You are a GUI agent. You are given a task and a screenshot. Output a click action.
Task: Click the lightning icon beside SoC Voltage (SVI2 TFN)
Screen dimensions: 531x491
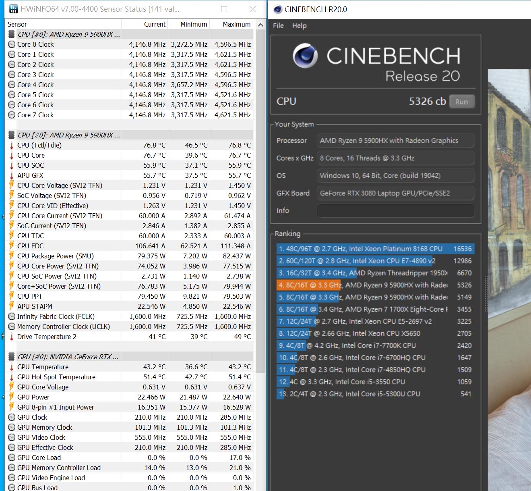point(12,196)
